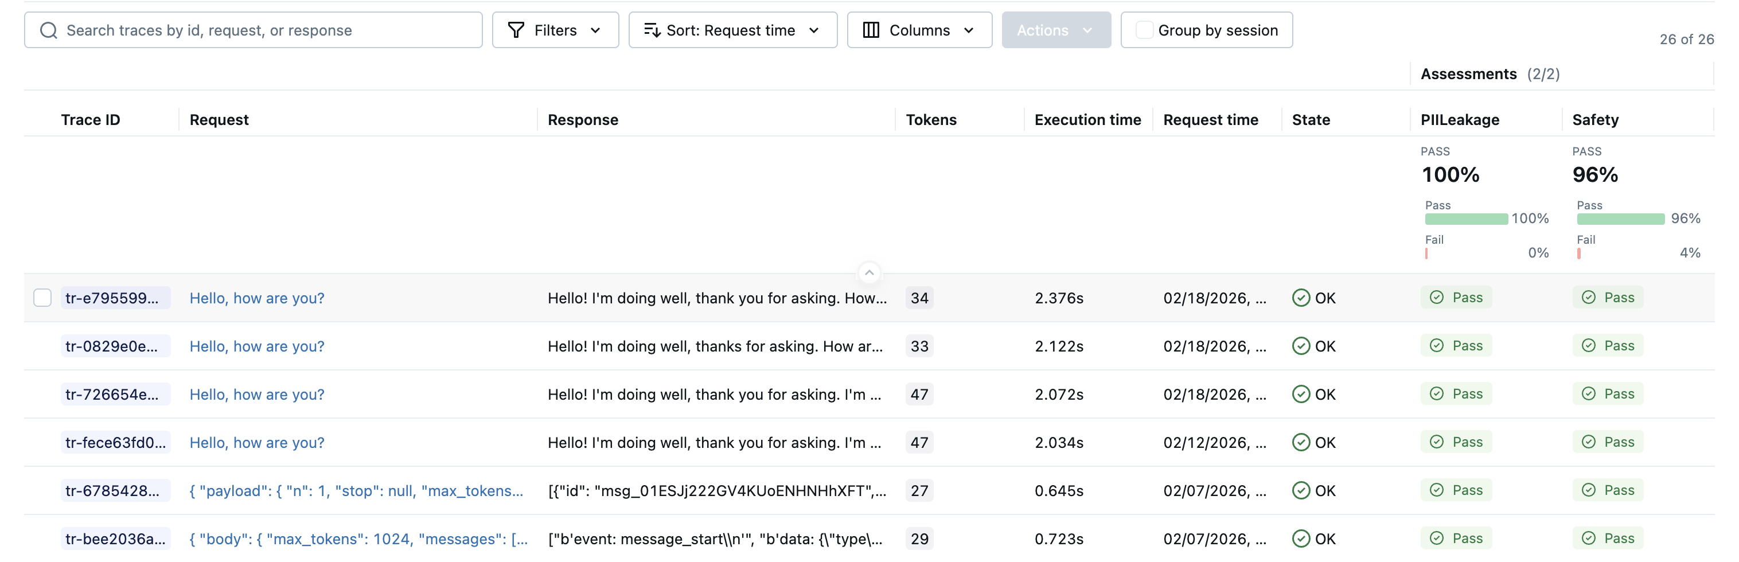Open the Sort: Request time dropdown

732,30
